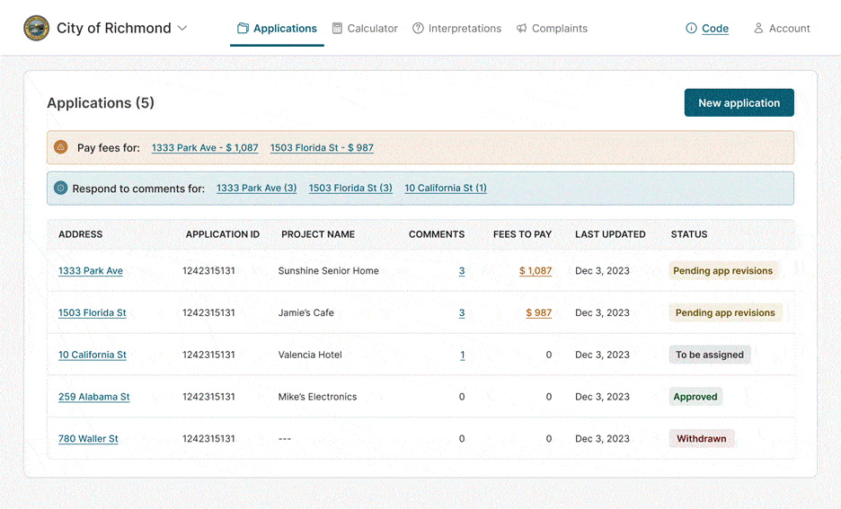Open the 780 Waller St application
This screenshot has height=509, width=841.
88,439
